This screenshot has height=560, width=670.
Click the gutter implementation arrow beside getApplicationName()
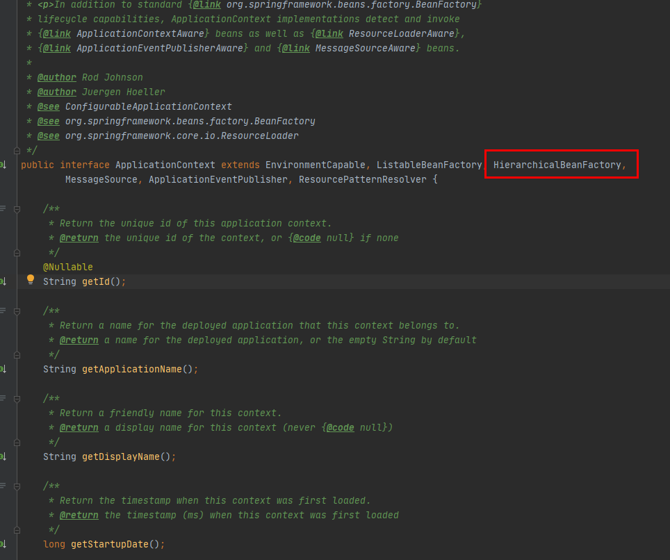point(4,369)
